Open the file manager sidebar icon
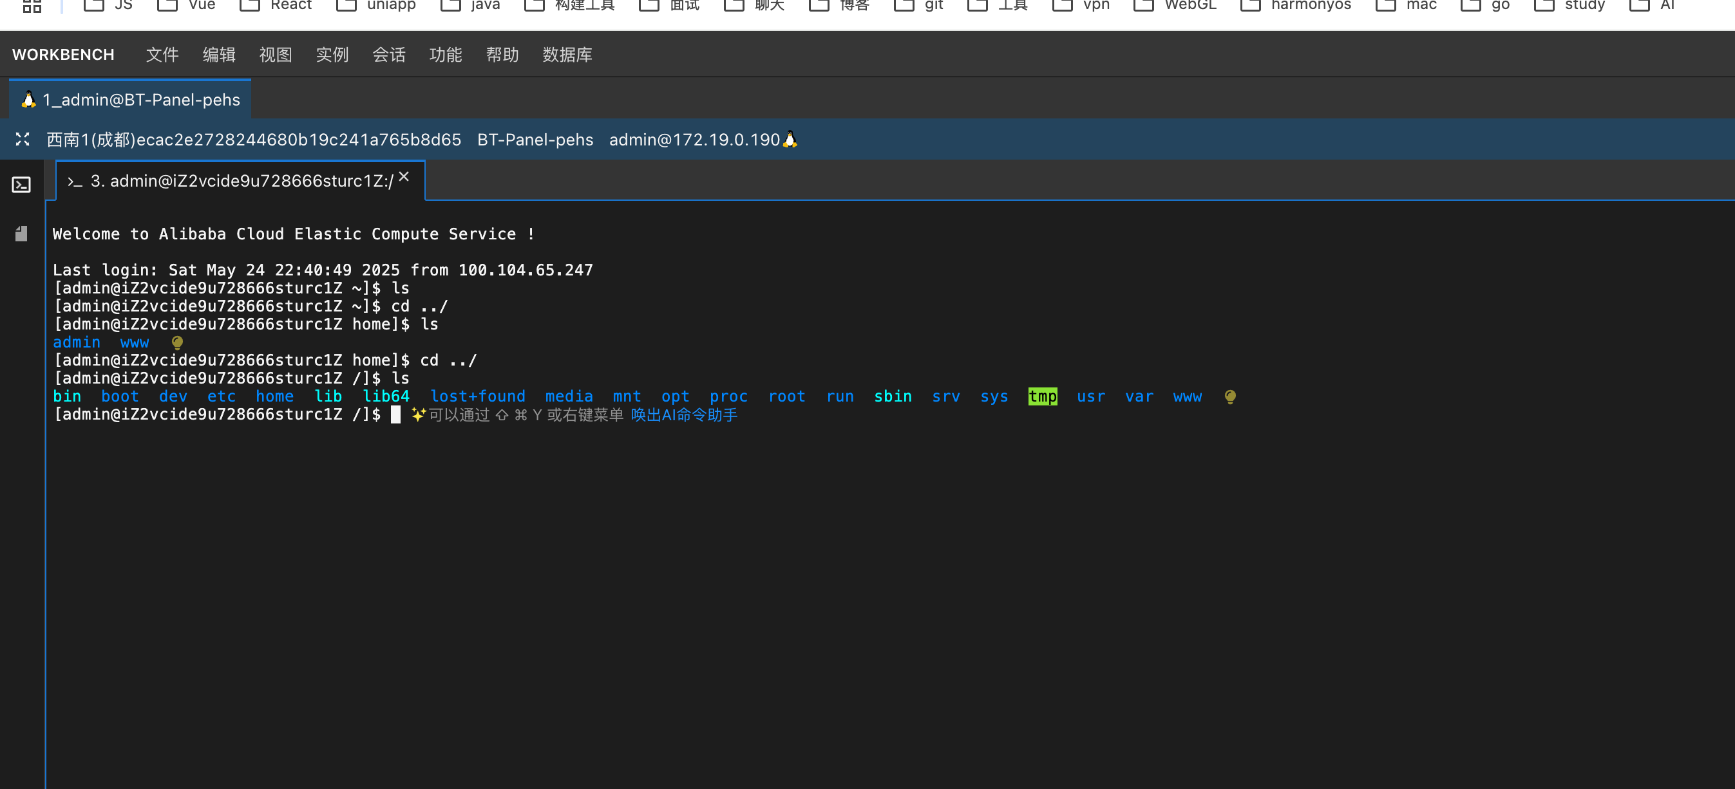Screen dimensions: 1735x789 tap(21, 234)
